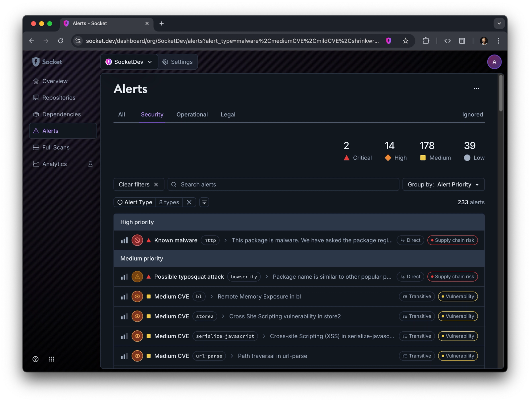Filter by Critical severity count
Image resolution: width=530 pixels, height=402 pixels.
pos(357,151)
